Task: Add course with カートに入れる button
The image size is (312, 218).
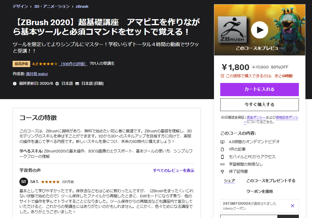Action: [259, 89]
